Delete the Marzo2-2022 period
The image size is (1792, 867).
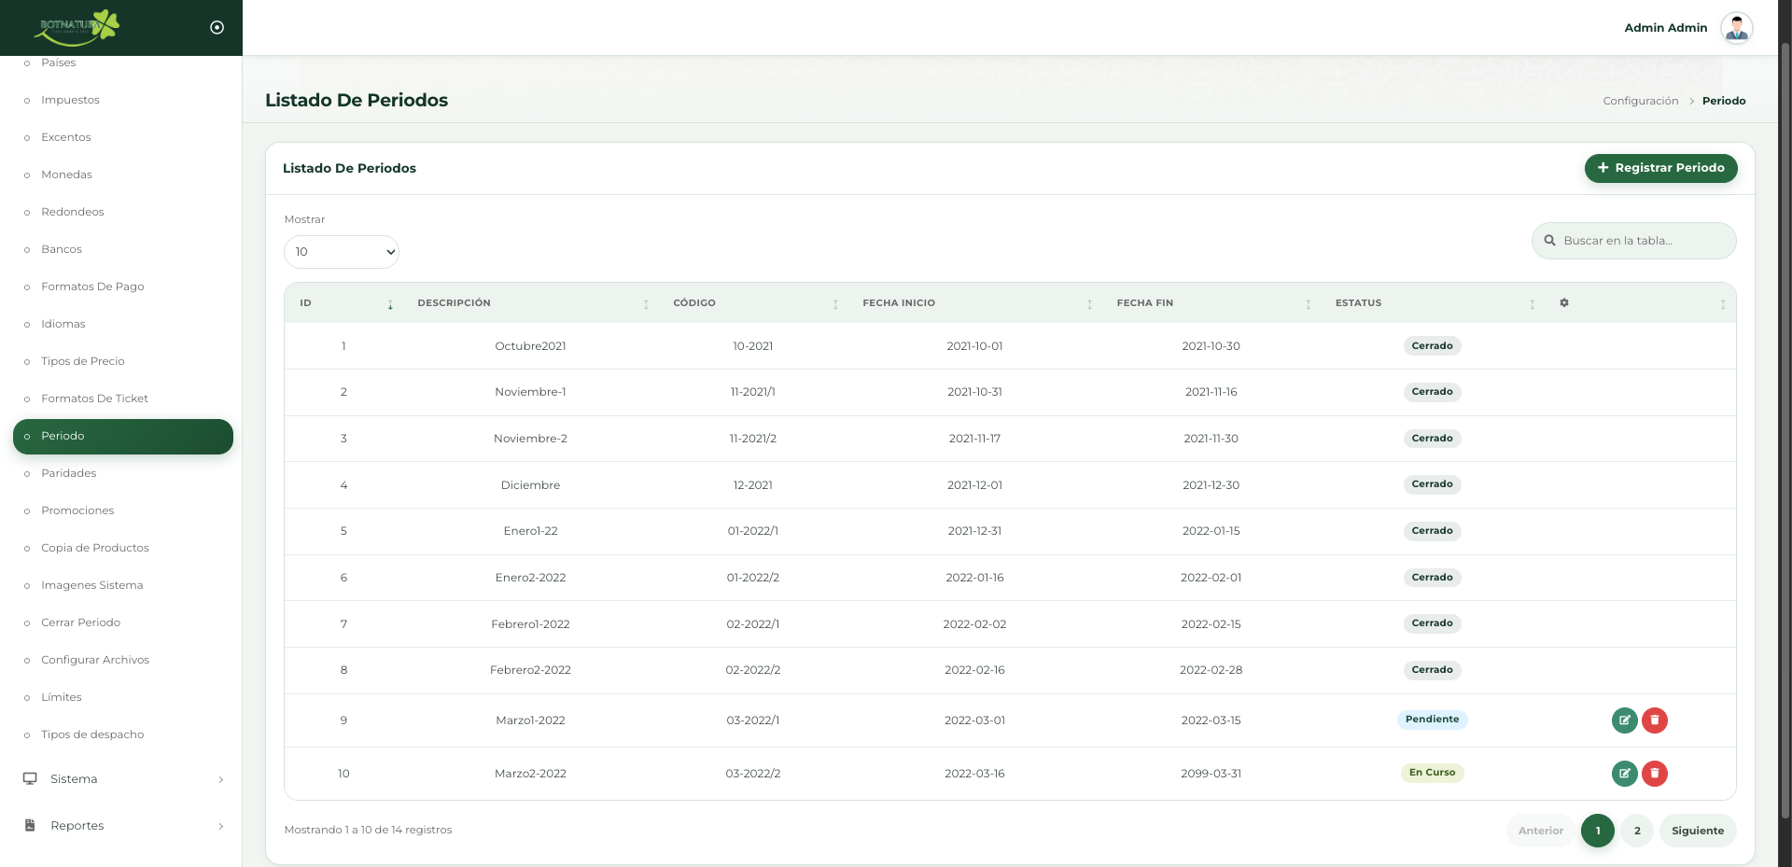click(x=1655, y=774)
